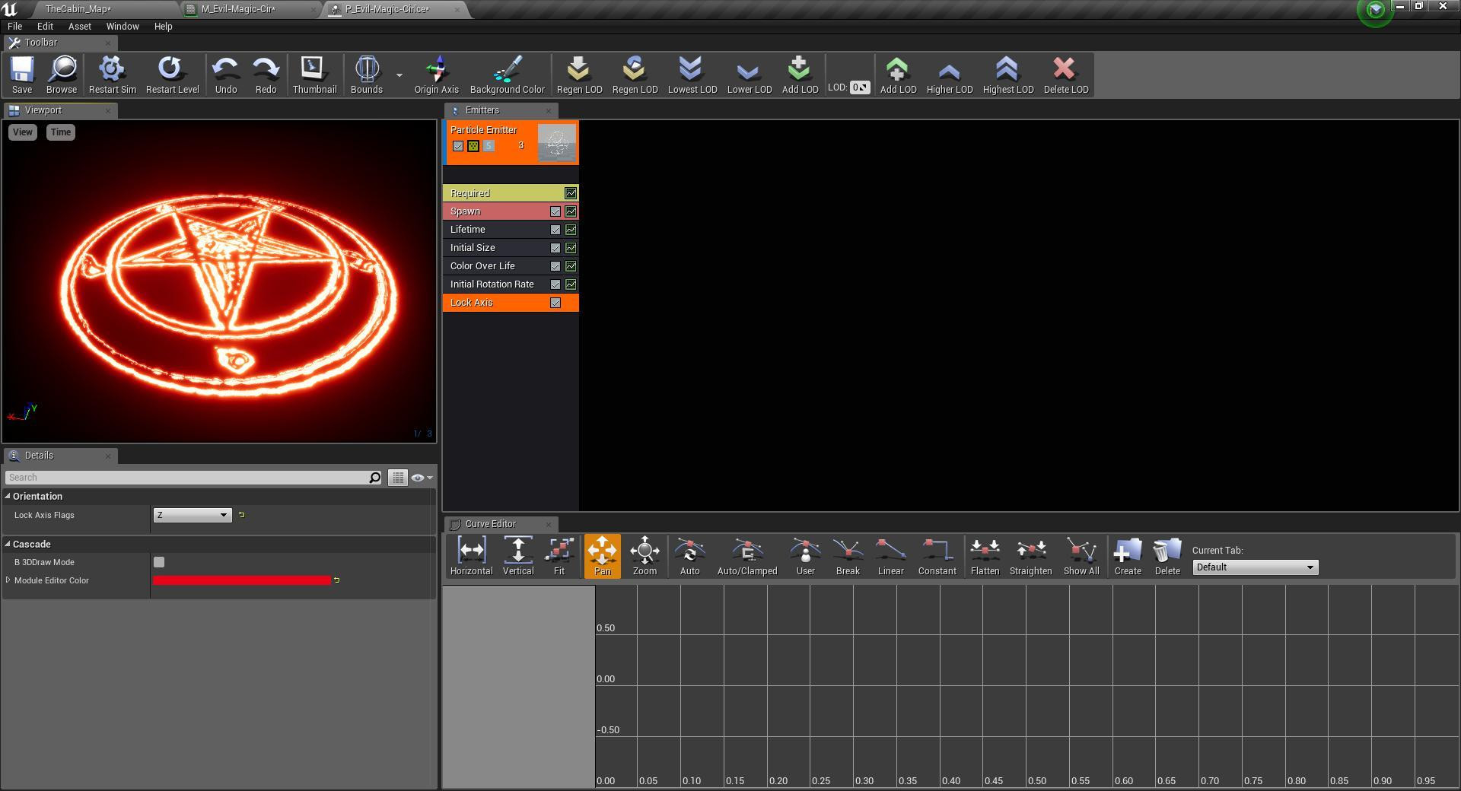Click the View button in viewport
1461x791 pixels.
coord(23,132)
